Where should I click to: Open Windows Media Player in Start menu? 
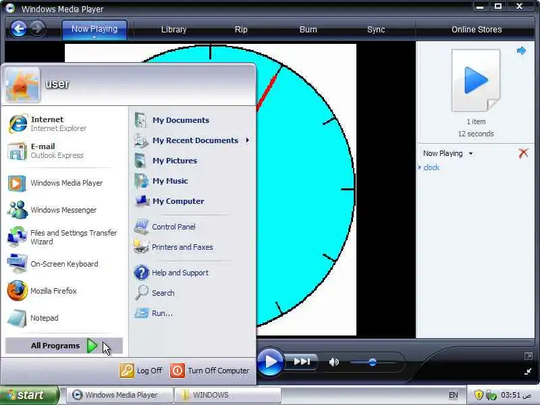(65, 183)
